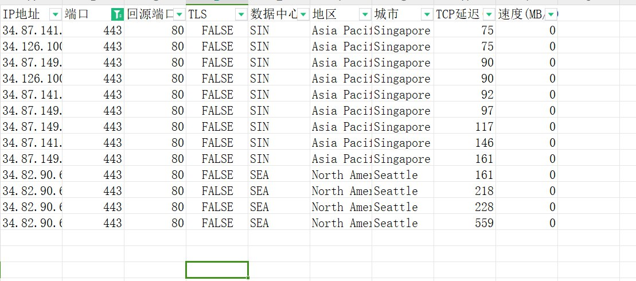
Task: Select the cell showing latency 228
Action: [x=465, y=207]
